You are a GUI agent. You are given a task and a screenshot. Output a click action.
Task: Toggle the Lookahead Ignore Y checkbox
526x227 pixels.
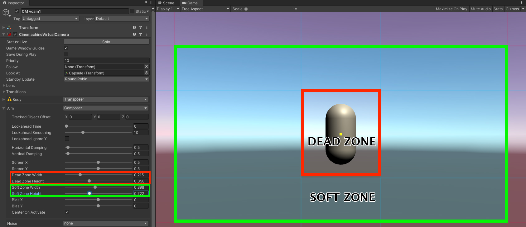(x=67, y=139)
